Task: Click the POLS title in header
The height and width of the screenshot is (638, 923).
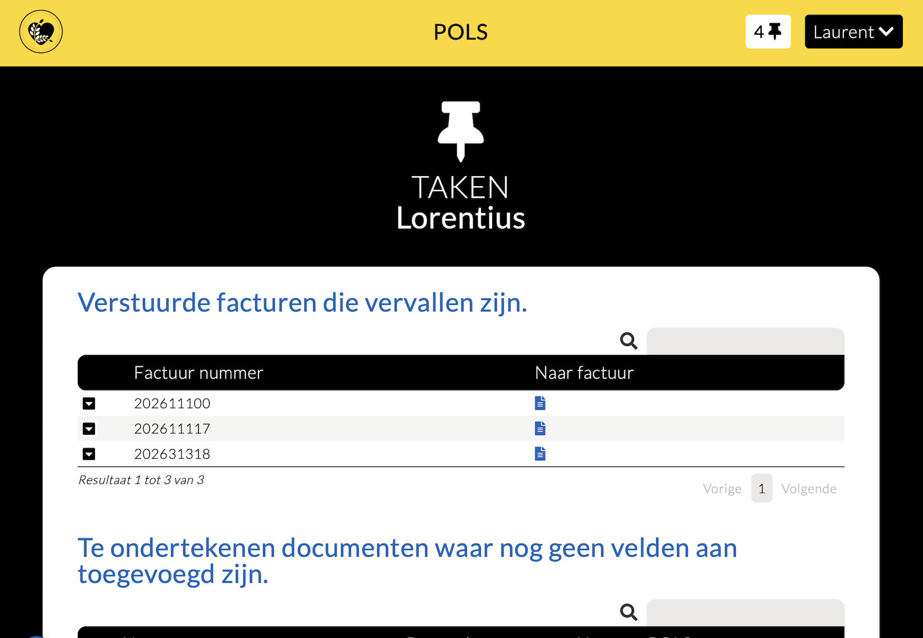Action: [460, 32]
